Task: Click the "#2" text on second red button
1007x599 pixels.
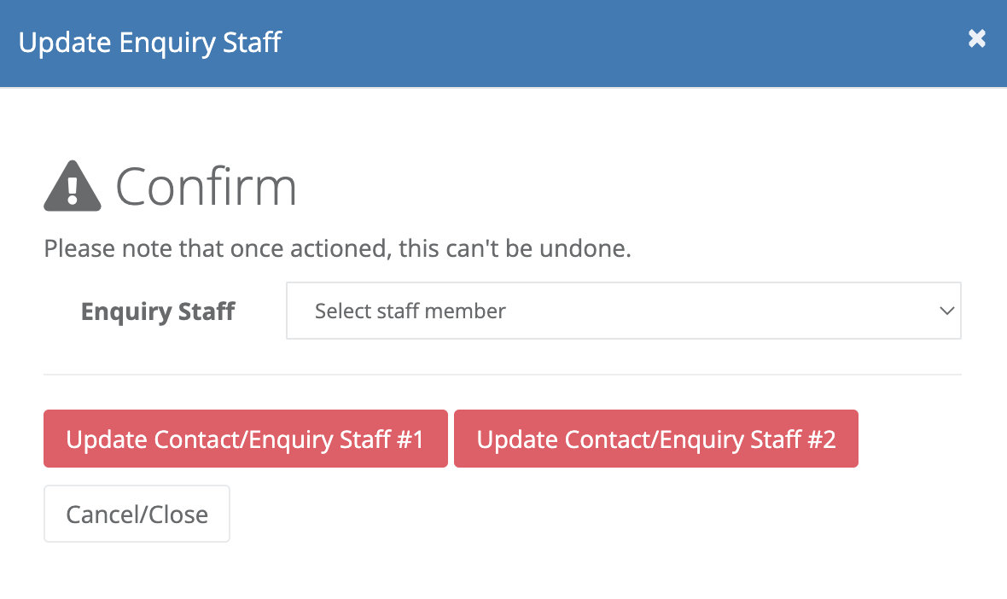Action: [822, 439]
